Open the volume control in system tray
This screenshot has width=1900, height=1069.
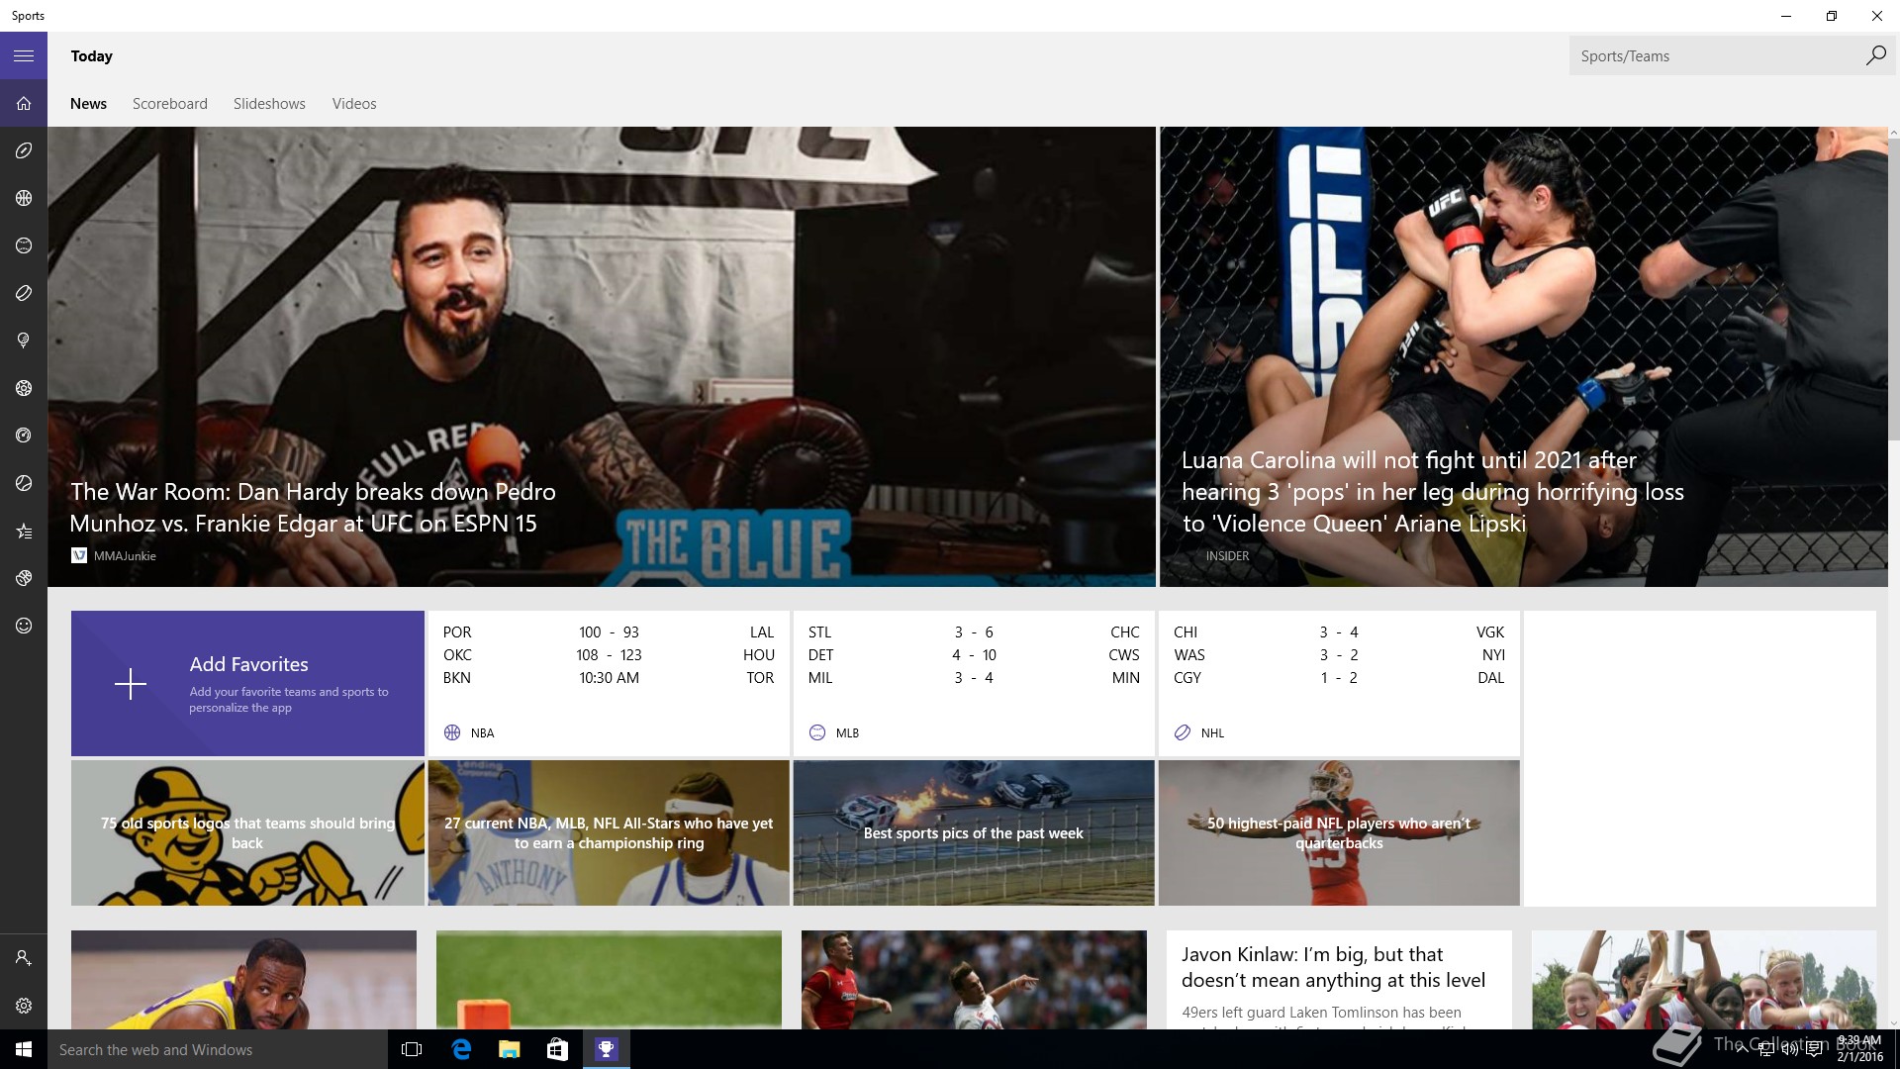click(x=1790, y=1050)
